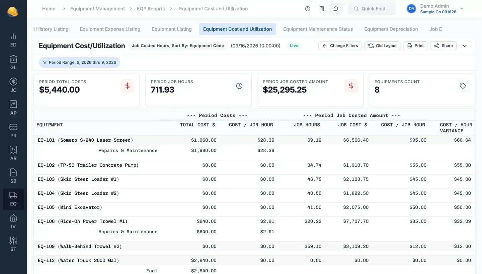This screenshot has width=482, height=274.
Task: Expand the Demo Admin account menu
Action: point(435,9)
